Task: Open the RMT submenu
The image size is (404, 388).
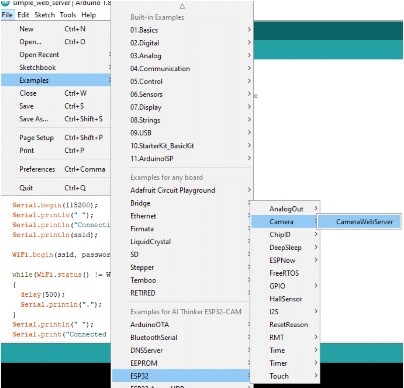Action: pyautogui.click(x=285, y=338)
